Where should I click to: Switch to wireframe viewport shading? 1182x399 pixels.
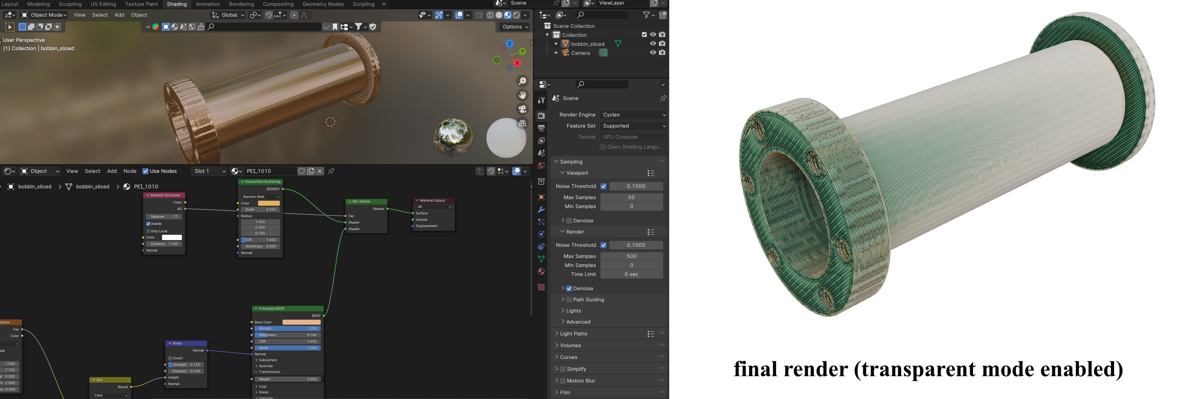click(x=490, y=15)
